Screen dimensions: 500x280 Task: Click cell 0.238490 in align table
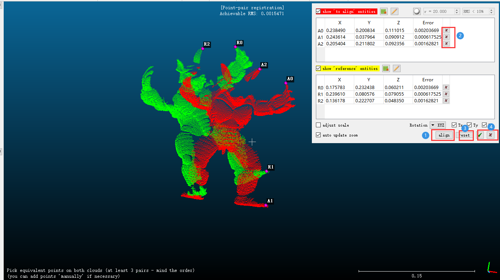(339, 31)
